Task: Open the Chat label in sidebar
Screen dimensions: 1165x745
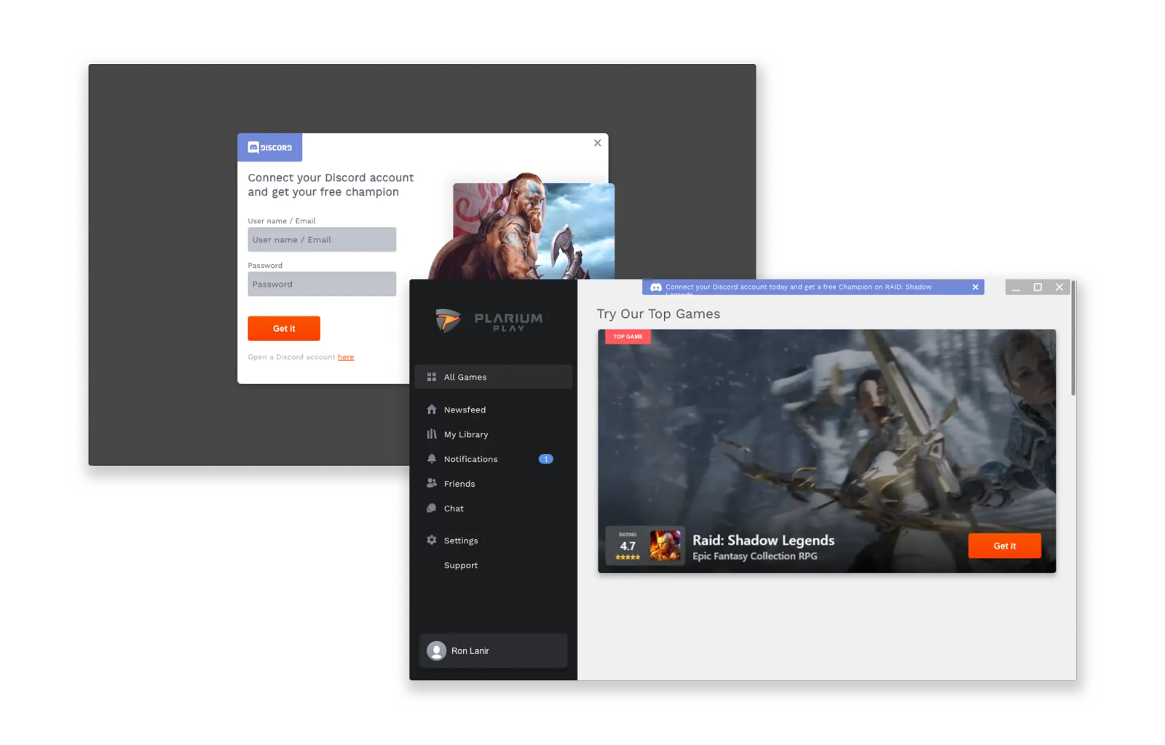Action: pyautogui.click(x=454, y=509)
